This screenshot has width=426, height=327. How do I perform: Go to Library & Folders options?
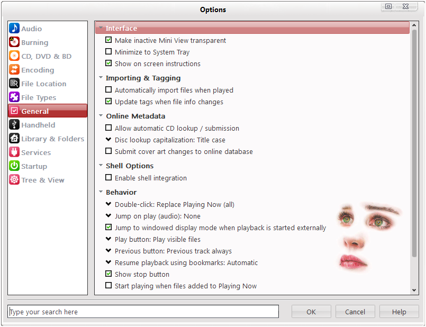pyautogui.click(x=48, y=139)
